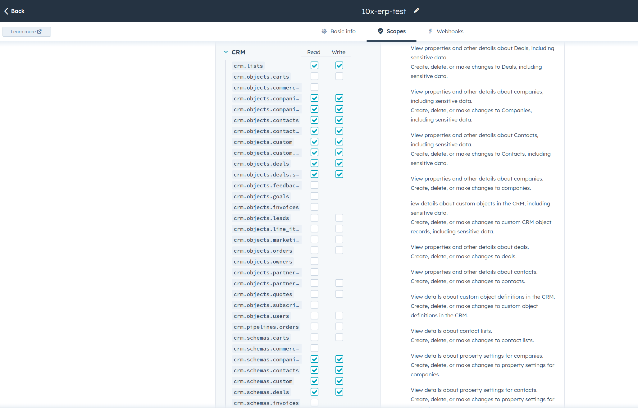Uncheck Read for crm.schemas.contacts

coord(314,370)
